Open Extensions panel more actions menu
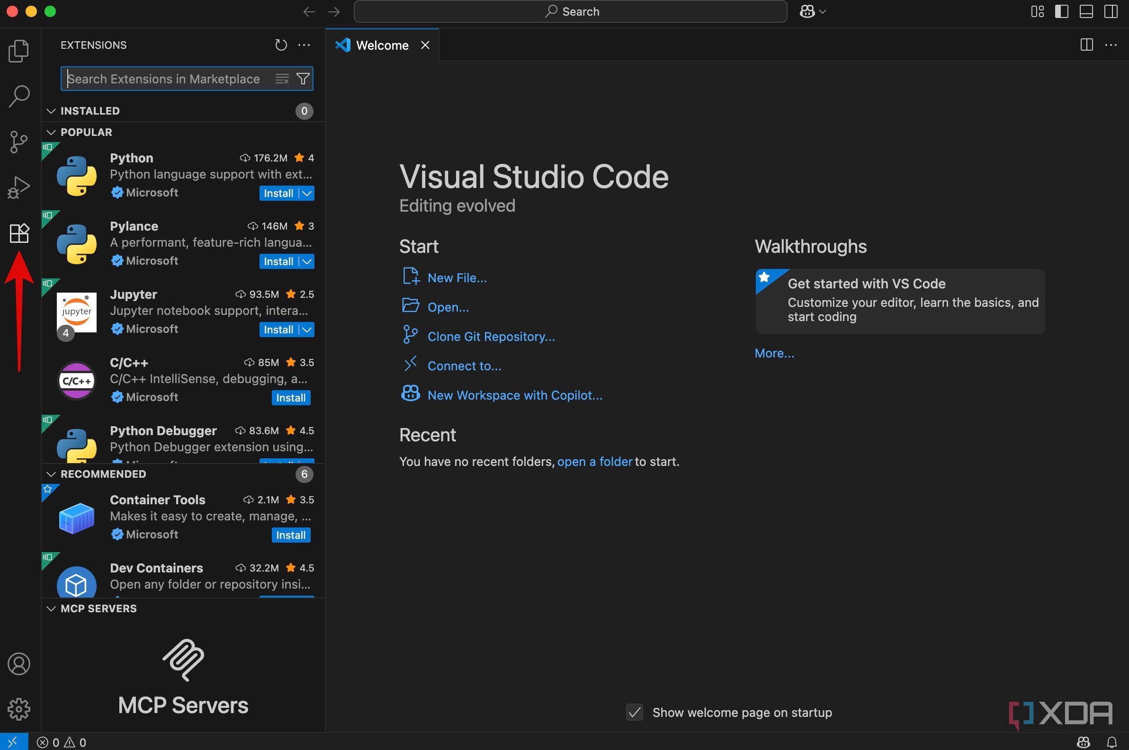This screenshot has height=750, width=1129. (304, 45)
